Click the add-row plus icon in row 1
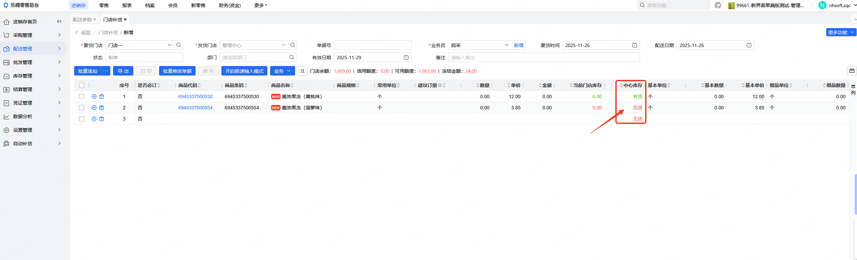This screenshot has width=857, height=260. pyautogui.click(x=94, y=97)
